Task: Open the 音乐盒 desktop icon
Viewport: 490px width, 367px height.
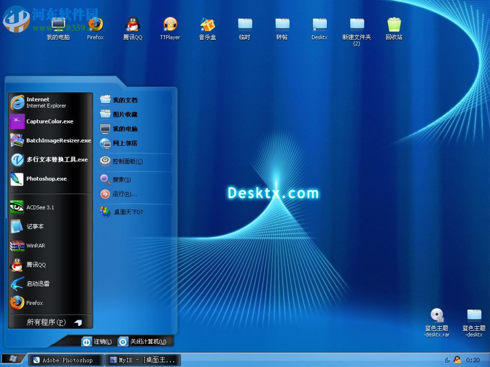Action: (x=207, y=24)
